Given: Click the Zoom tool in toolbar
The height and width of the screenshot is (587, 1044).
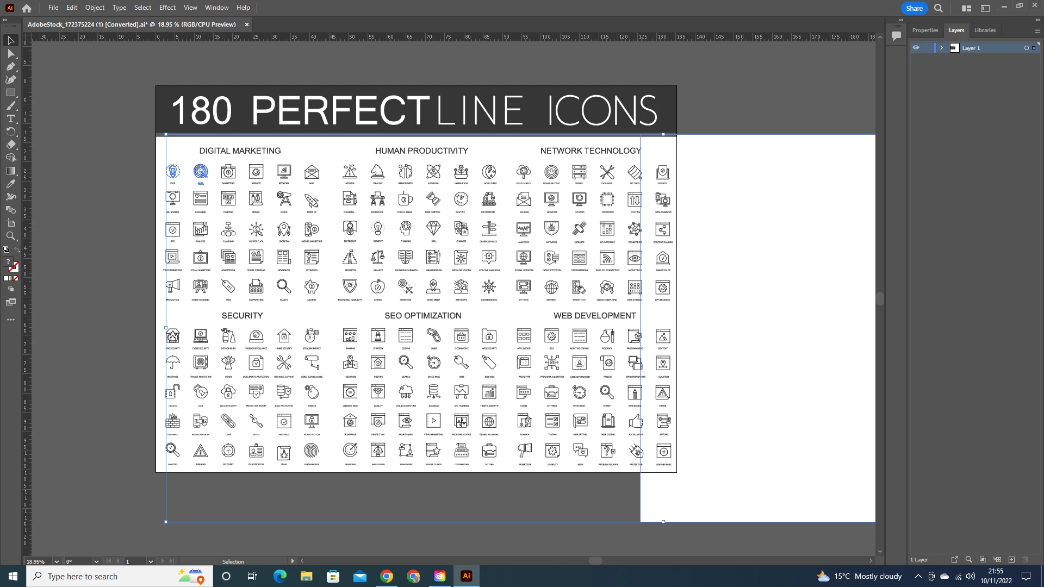Looking at the screenshot, I should pyautogui.click(x=10, y=236).
